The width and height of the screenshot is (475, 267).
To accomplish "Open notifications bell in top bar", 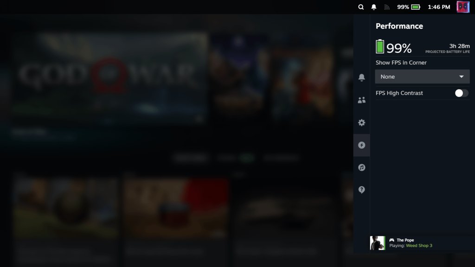I will tap(374, 7).
